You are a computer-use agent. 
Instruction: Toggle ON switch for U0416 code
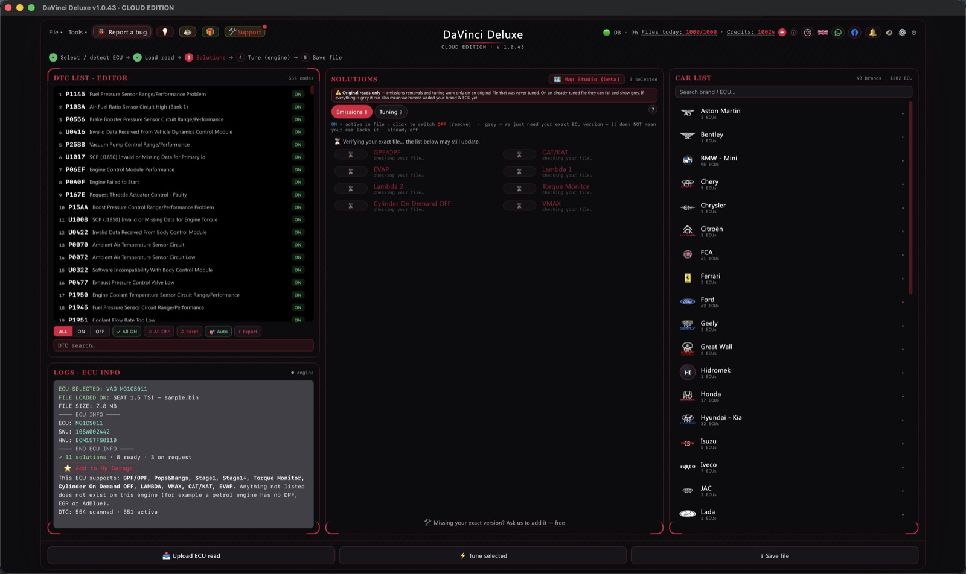[x=298, y=132]
